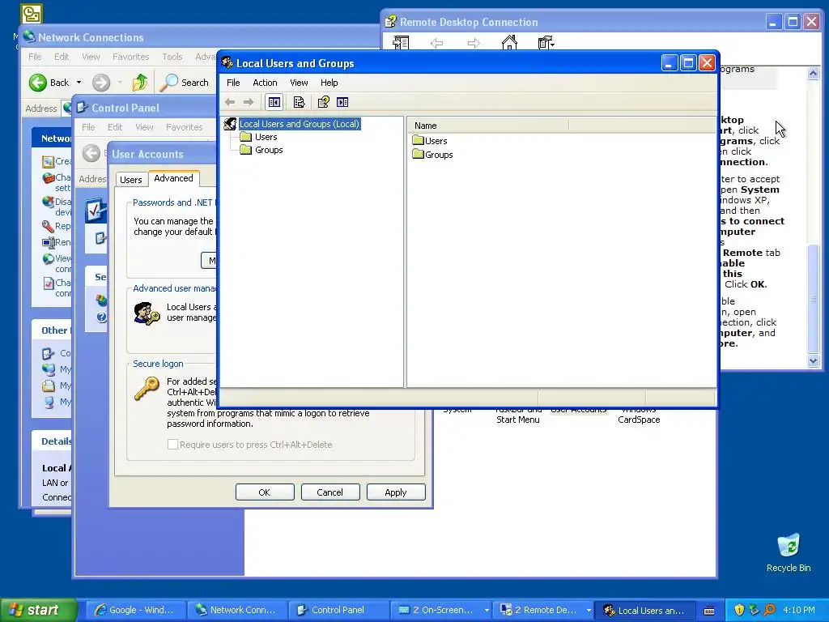
Task: Click Name column header
Action: 488,126
